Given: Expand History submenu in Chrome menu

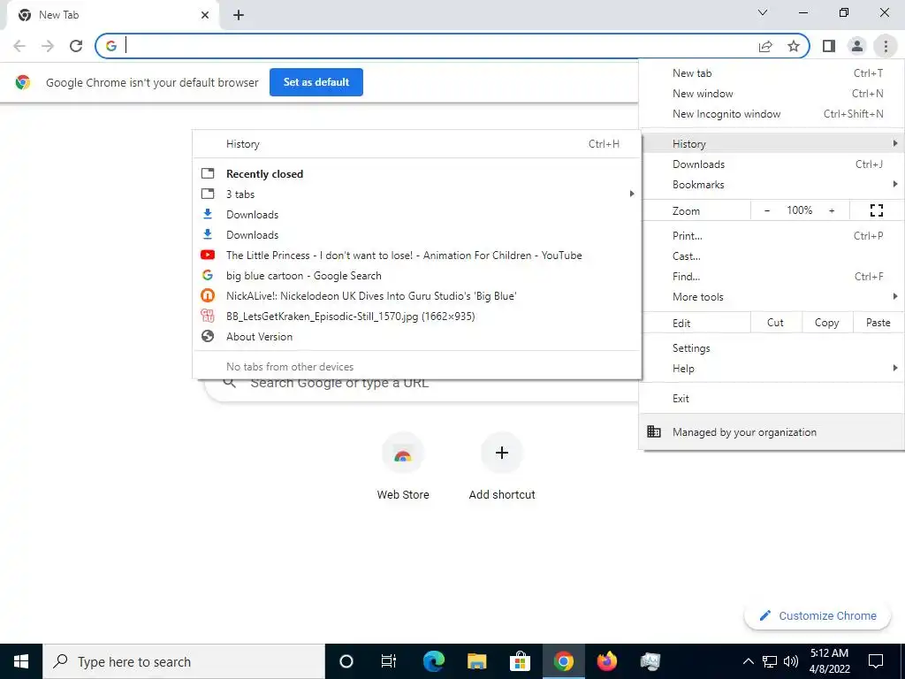Looking at the screenshot, I should pos(772,144).
